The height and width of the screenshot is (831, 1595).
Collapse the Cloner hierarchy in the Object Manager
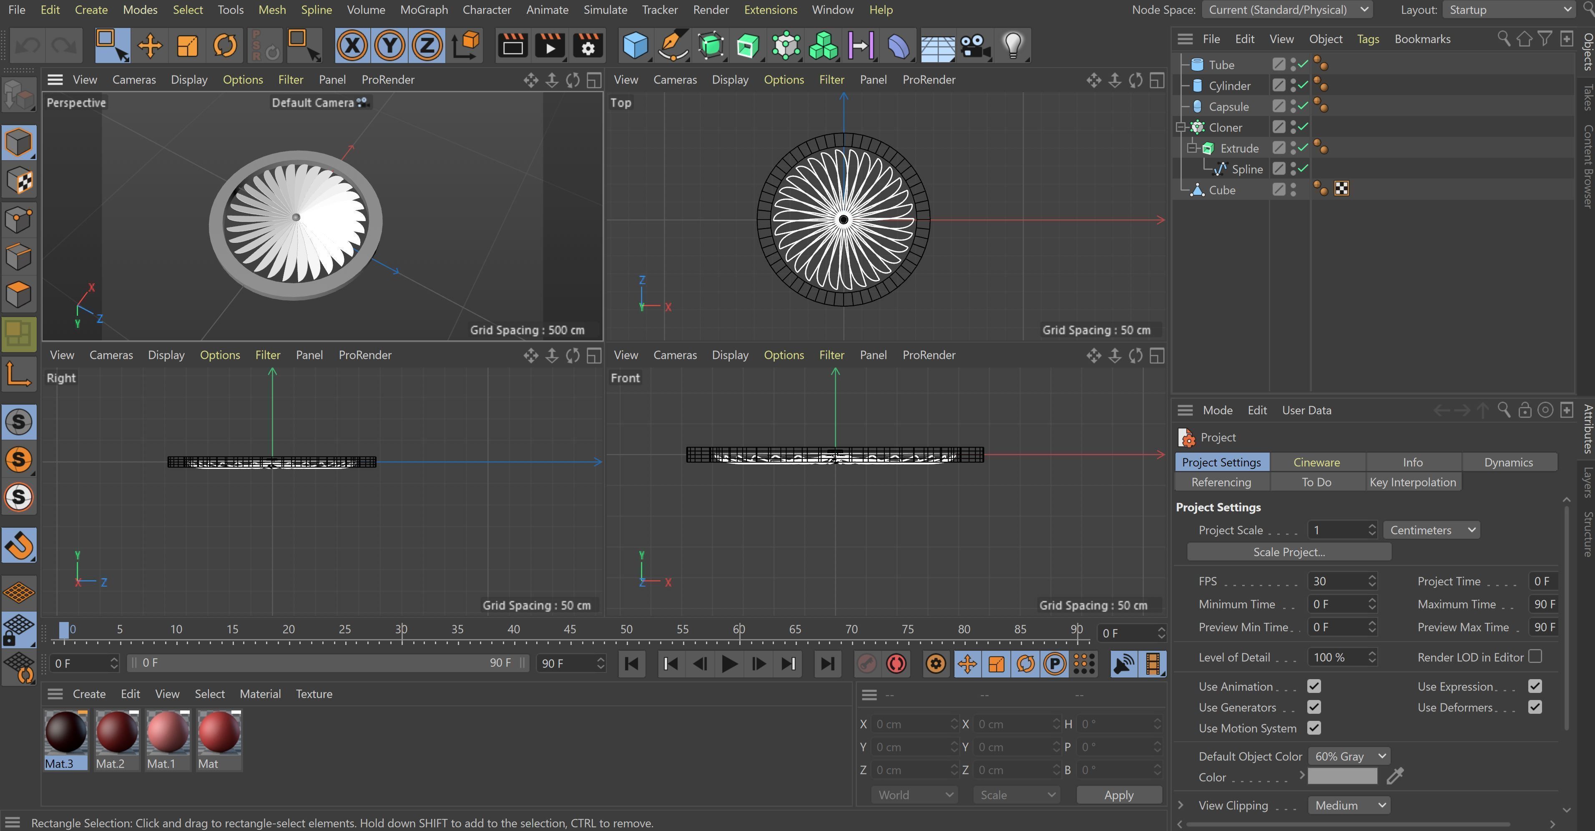click(1182, 127)
